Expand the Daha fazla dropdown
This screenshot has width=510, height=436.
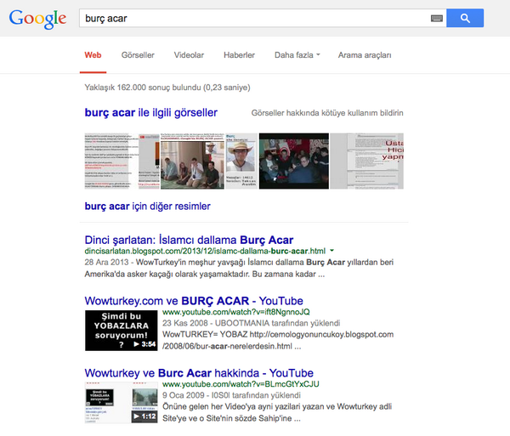[x=297, y=55]
